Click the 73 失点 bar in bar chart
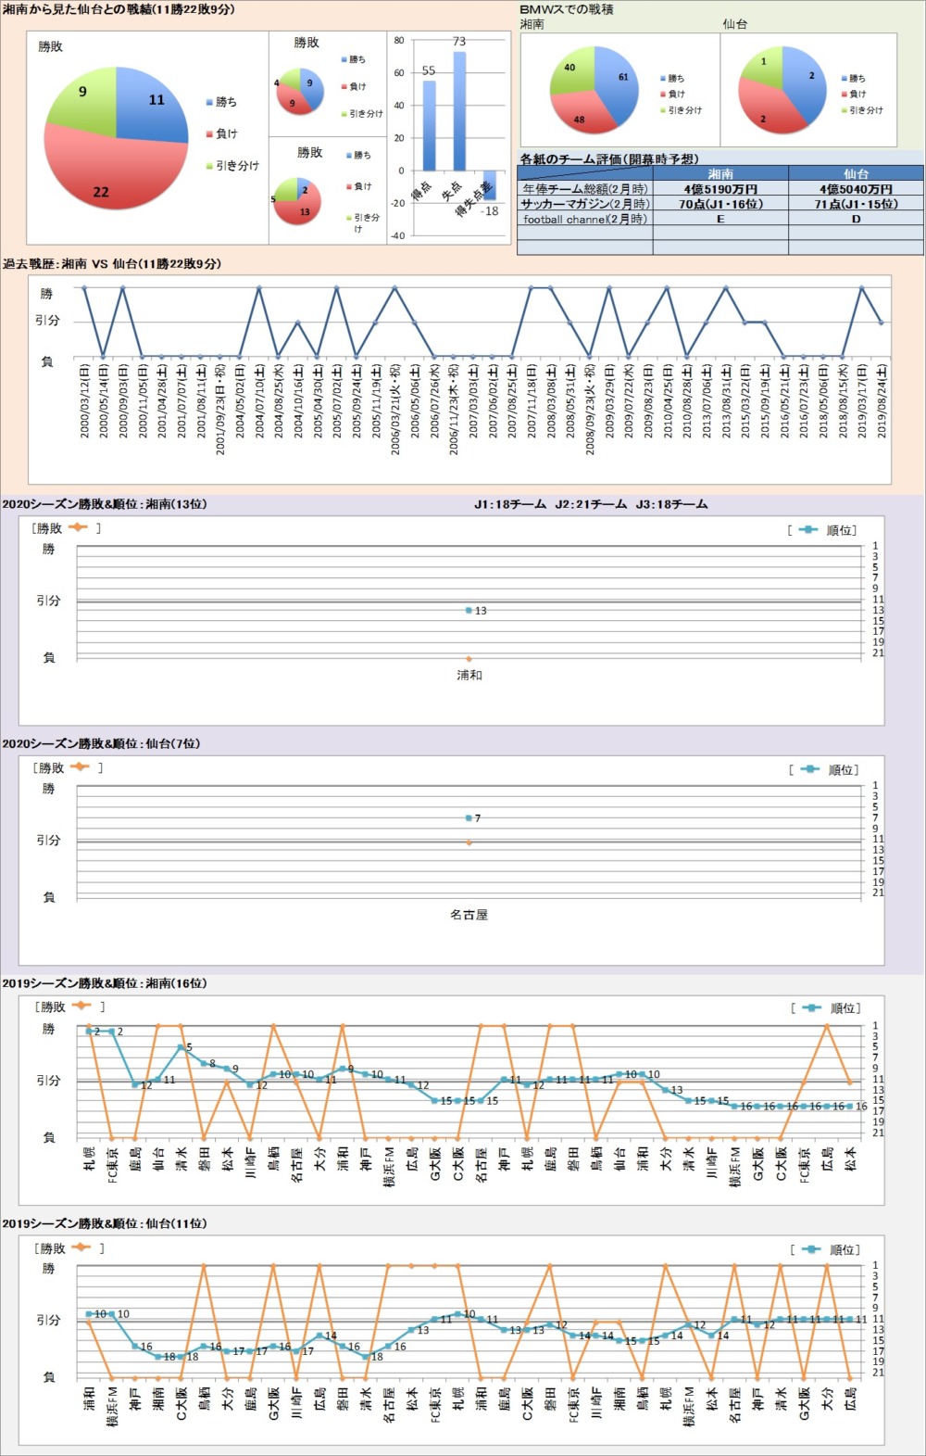Viewport: 926px width, 1456px height. 459,111
